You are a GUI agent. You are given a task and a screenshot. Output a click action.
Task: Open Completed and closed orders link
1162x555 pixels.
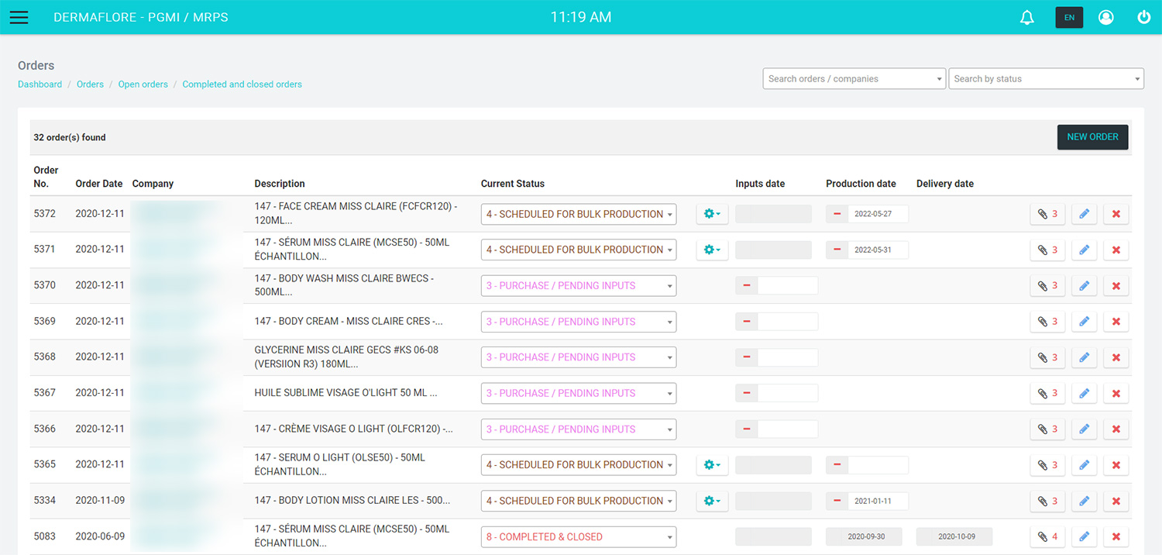(242, 84)
